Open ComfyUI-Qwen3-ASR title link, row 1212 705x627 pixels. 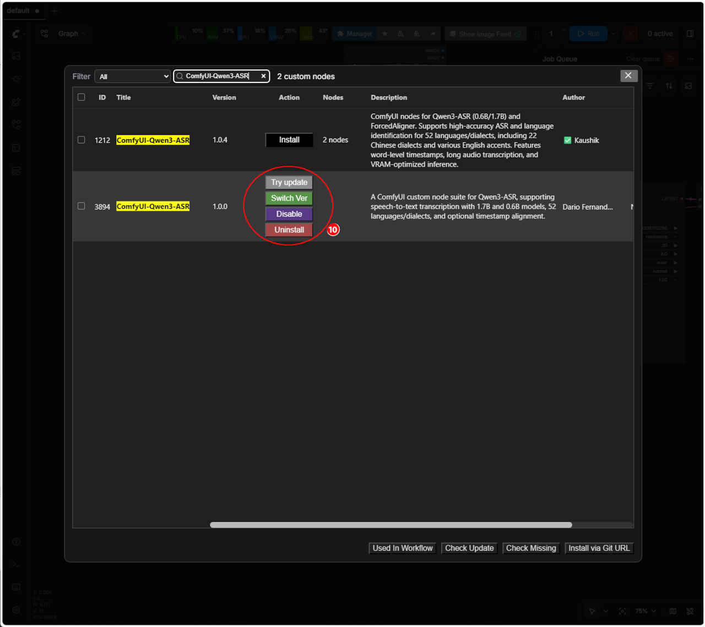point(153,140)
